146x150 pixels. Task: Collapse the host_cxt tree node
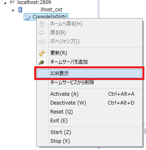(13, 10)
